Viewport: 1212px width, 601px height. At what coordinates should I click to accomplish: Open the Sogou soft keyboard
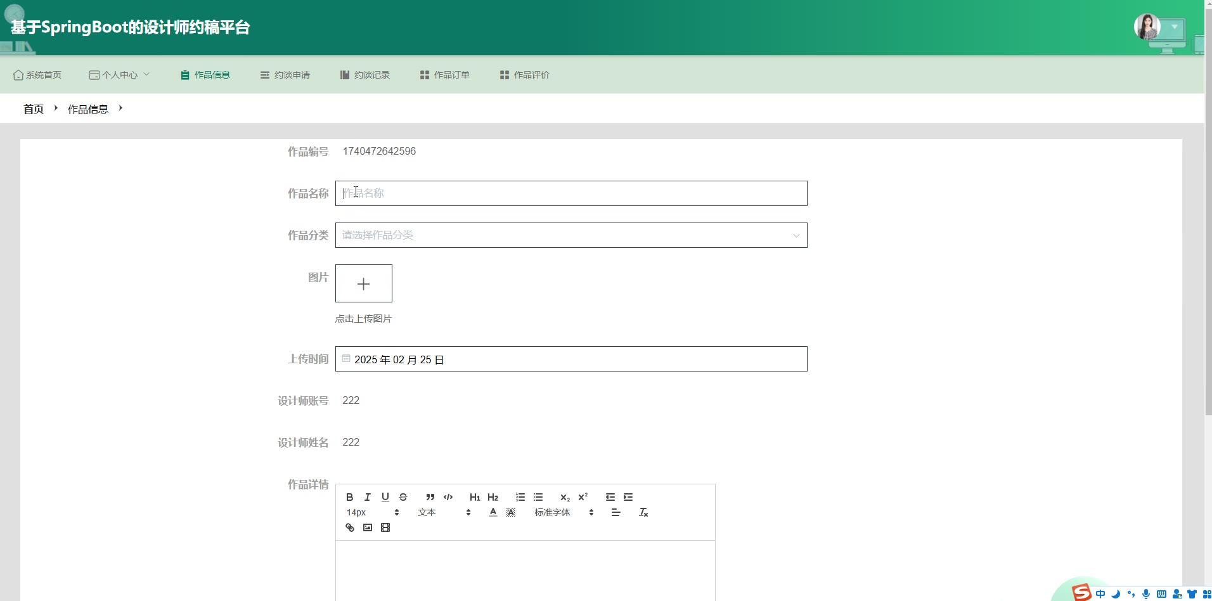1161,594
